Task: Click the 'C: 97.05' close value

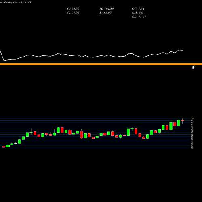Action: 73,13
